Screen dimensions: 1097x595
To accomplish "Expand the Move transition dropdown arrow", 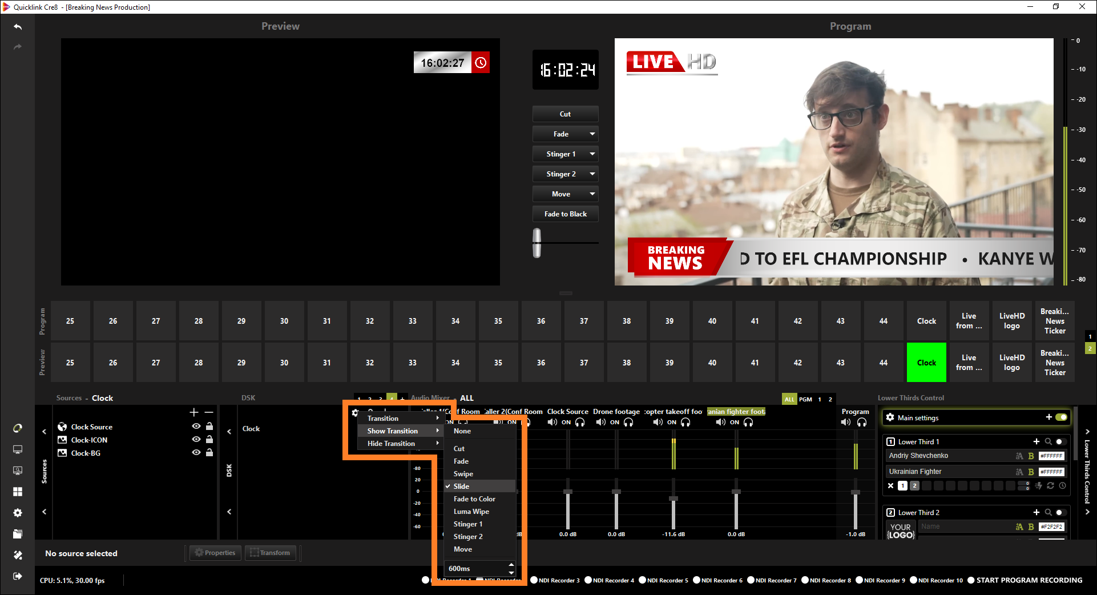I will click(x=592, y=194).
